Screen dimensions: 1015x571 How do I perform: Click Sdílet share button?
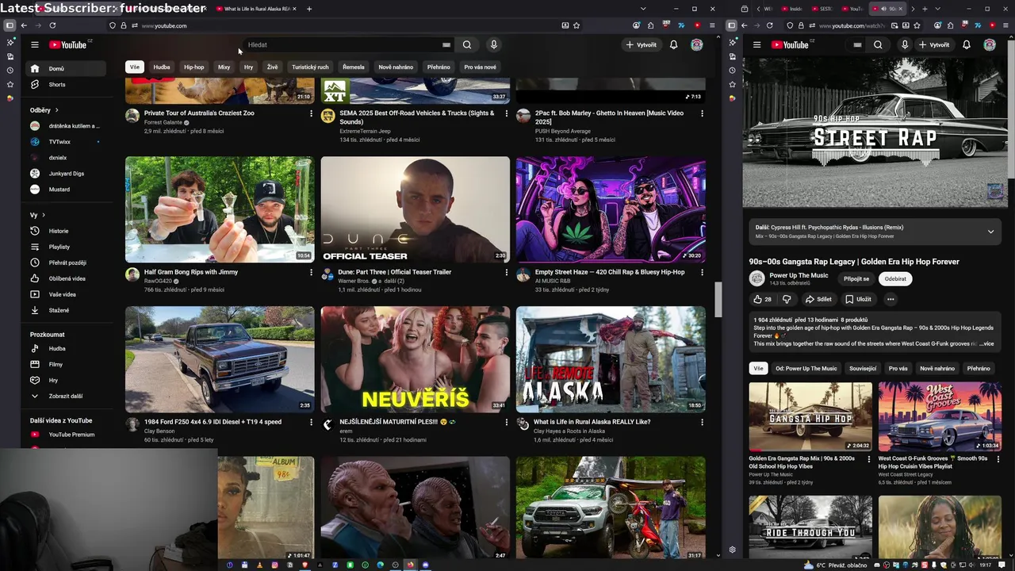pyautogui.click(x=818, y=299)
